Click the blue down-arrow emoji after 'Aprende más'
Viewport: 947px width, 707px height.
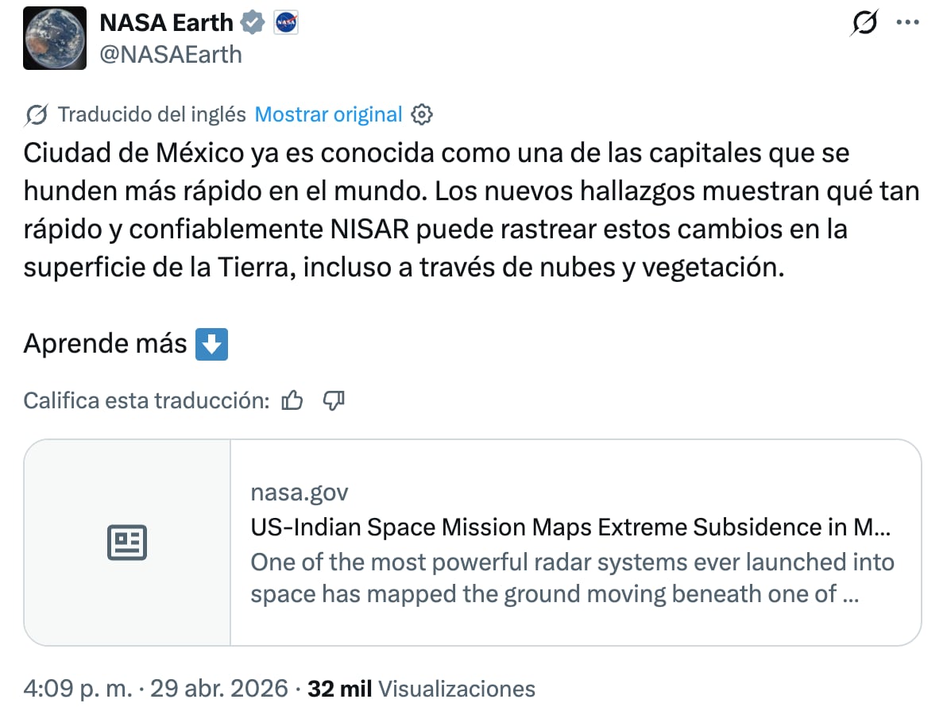[x=211, y=344]
